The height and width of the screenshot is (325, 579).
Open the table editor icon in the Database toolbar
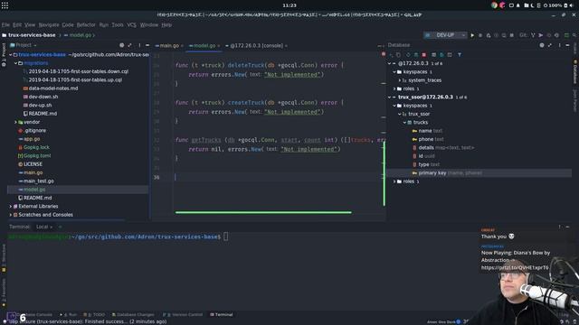(x=433, y=55)
